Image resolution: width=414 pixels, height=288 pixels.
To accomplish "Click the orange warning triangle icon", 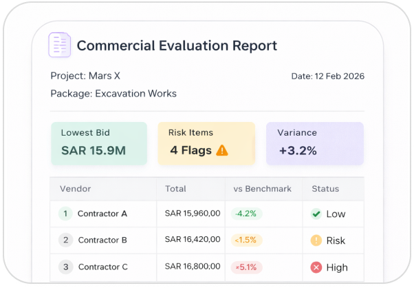I will pos(222,150).
